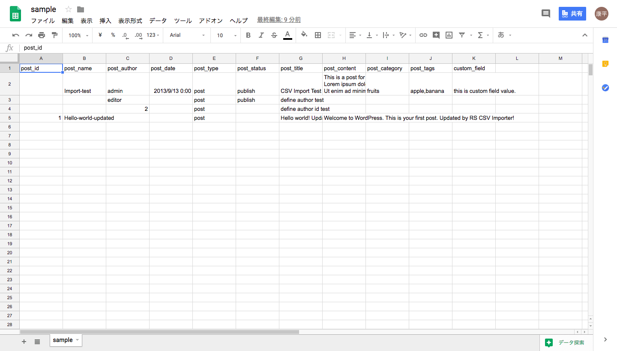The width and height of the screenshot is (617, 351).
Task: Go to Sheets home icon
Action: [x=15, y=14]
